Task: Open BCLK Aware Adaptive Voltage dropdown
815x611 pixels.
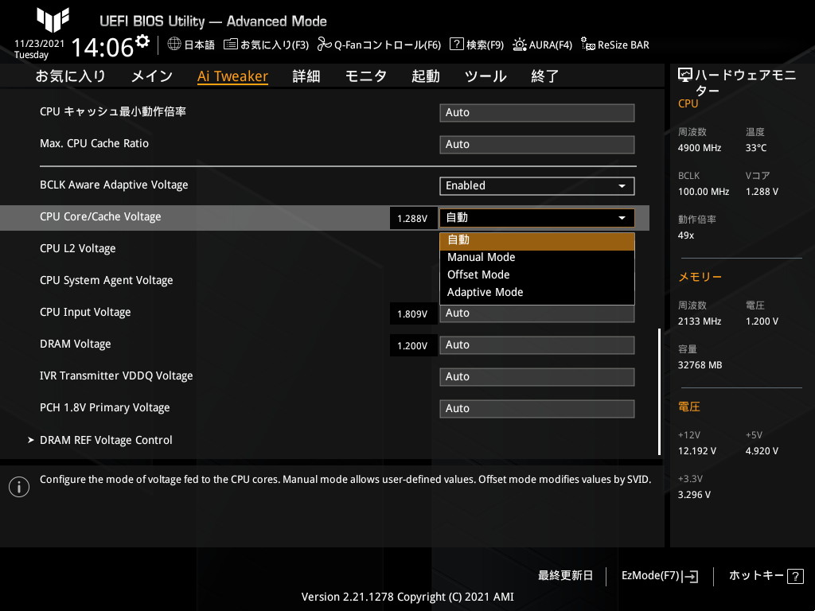Action: tap(537, 186)
